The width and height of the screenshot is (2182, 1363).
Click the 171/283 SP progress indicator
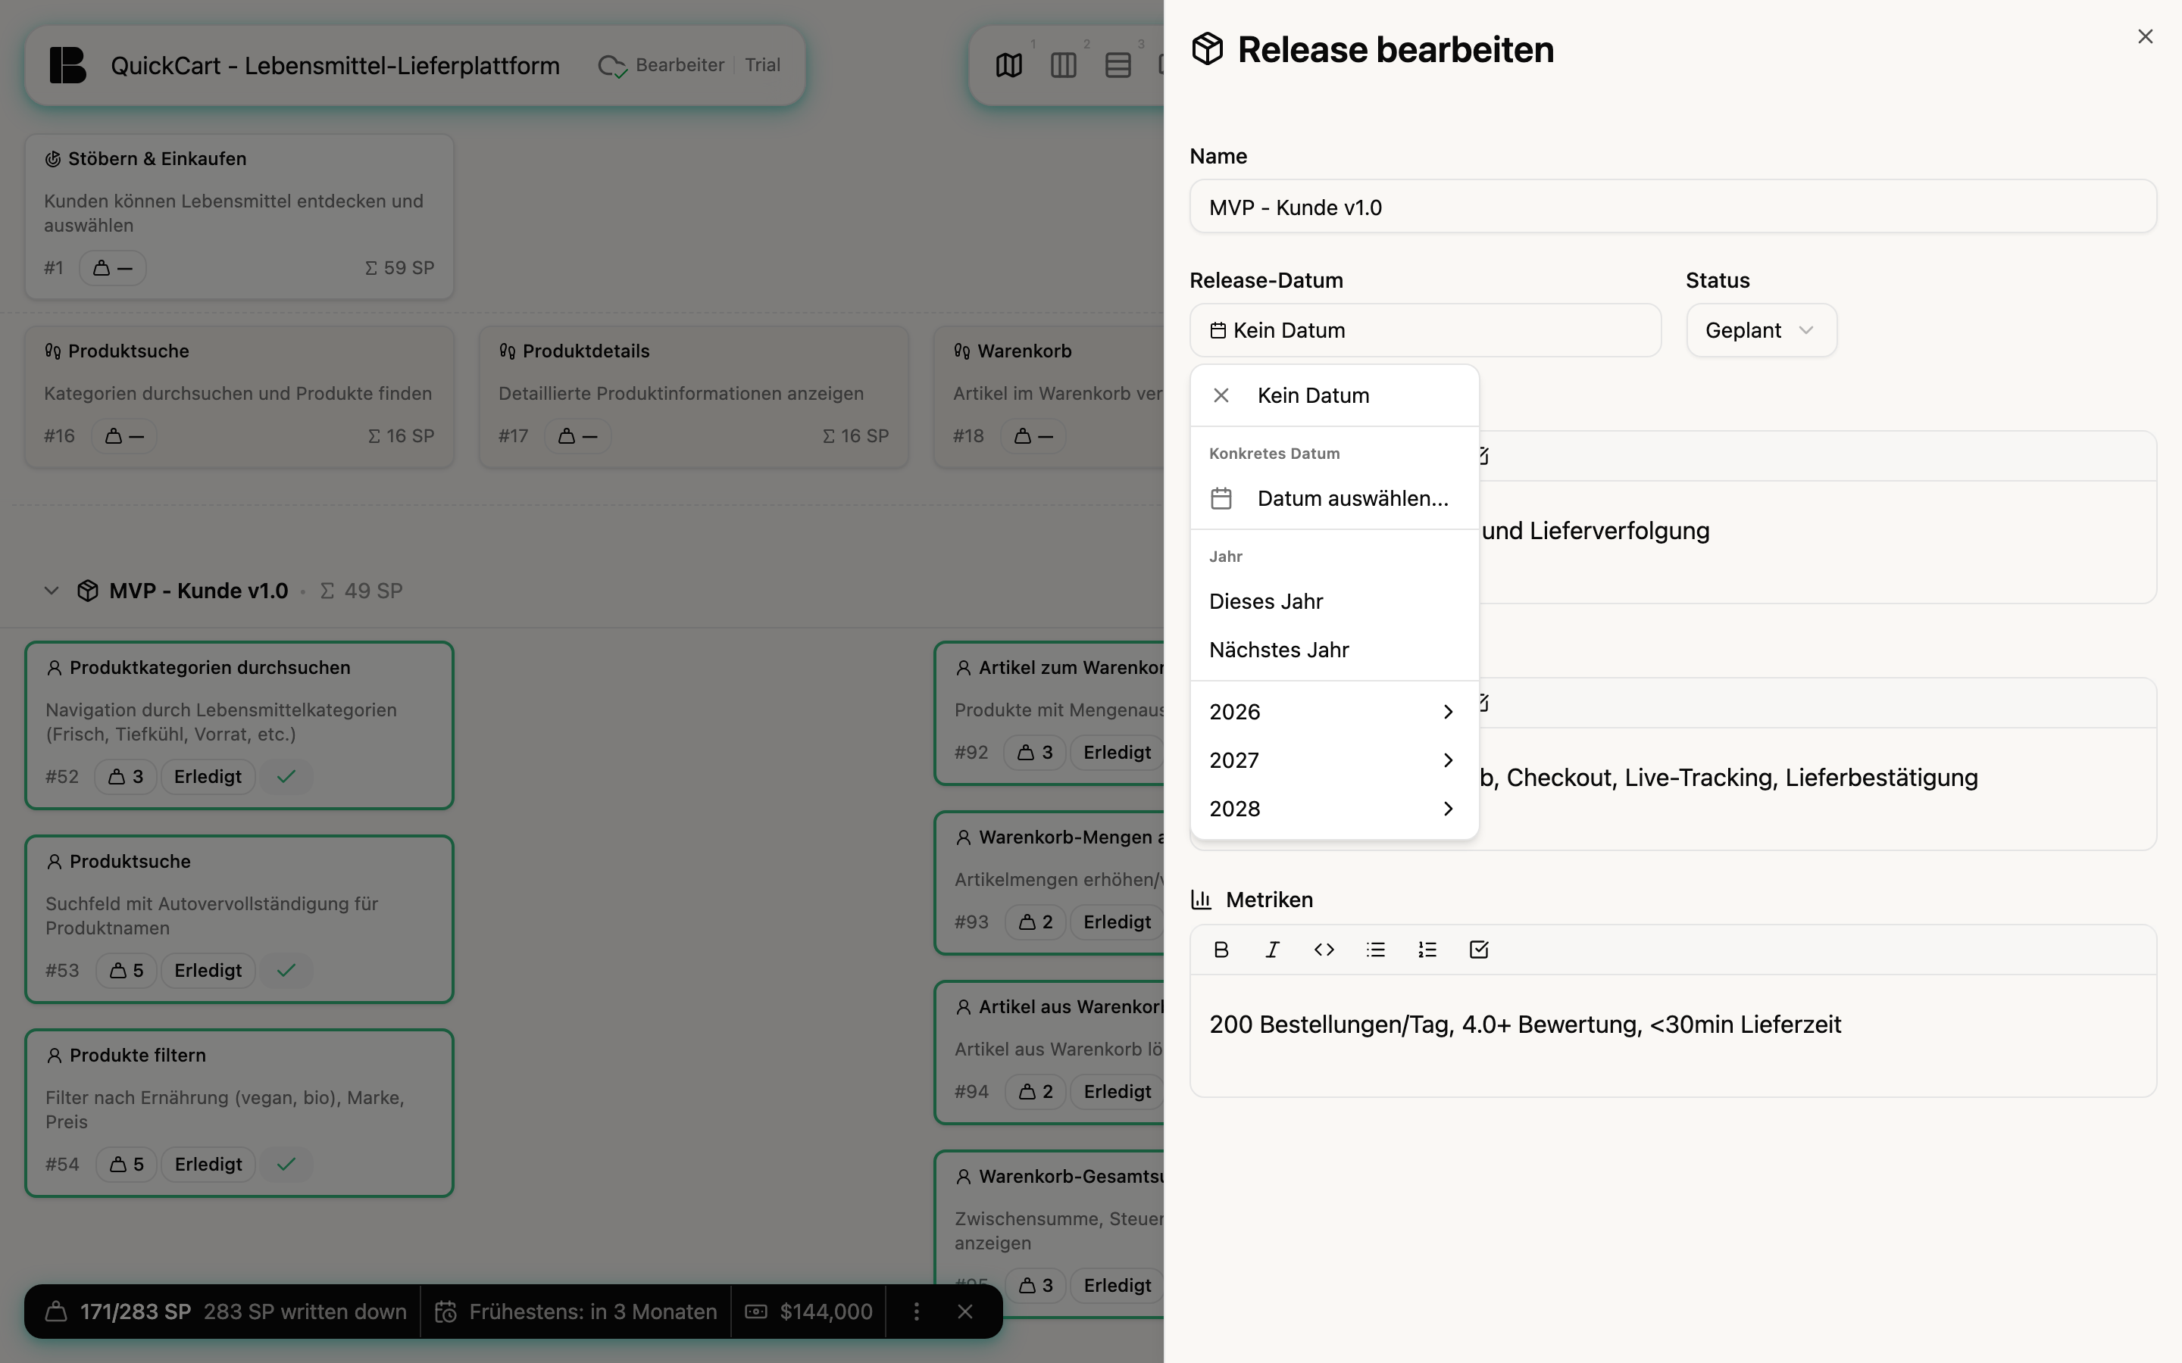136,1312
